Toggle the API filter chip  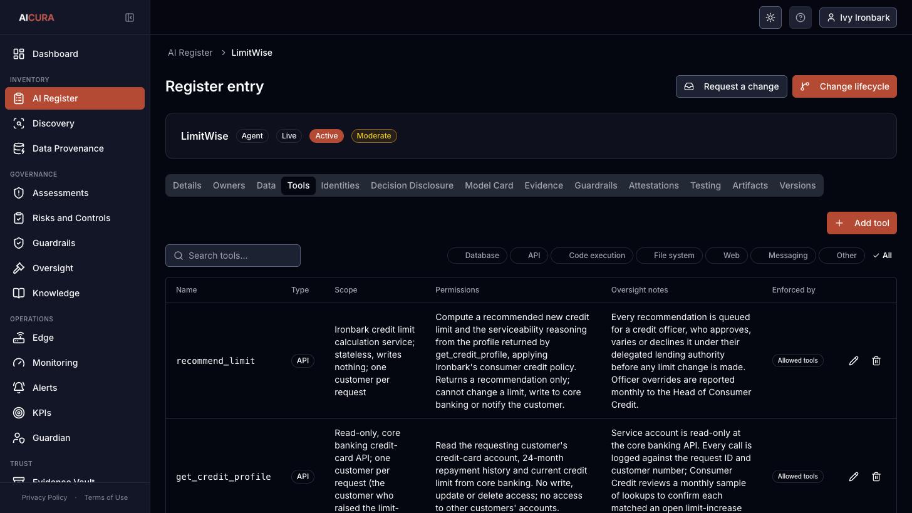529,256
